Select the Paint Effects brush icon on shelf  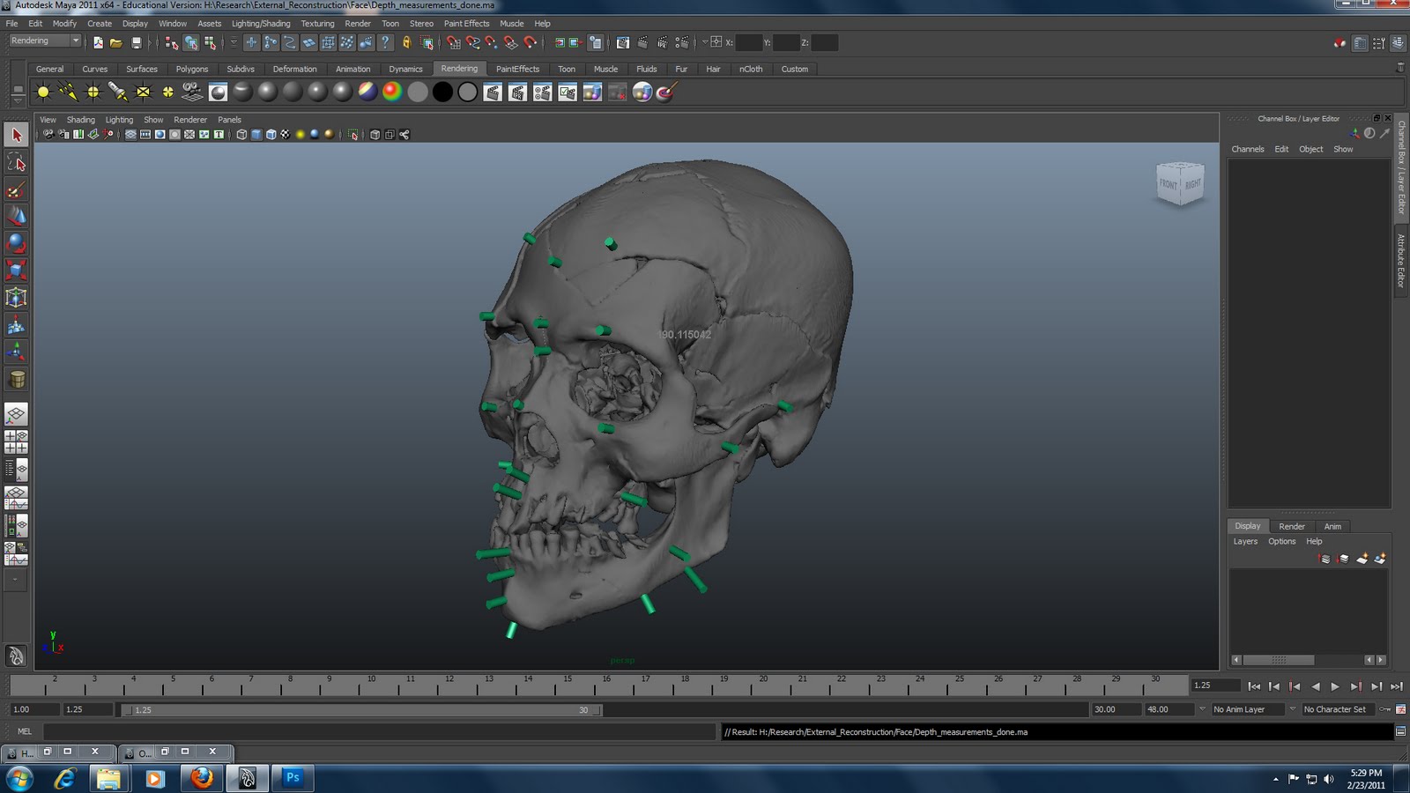click(x=665, y=91)
